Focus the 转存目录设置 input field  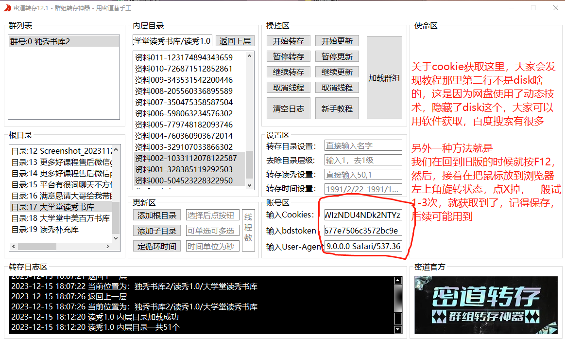(x=363, y=145)
